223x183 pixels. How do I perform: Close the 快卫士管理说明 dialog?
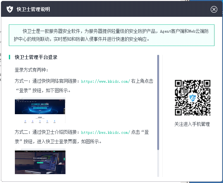pos(214,10)
